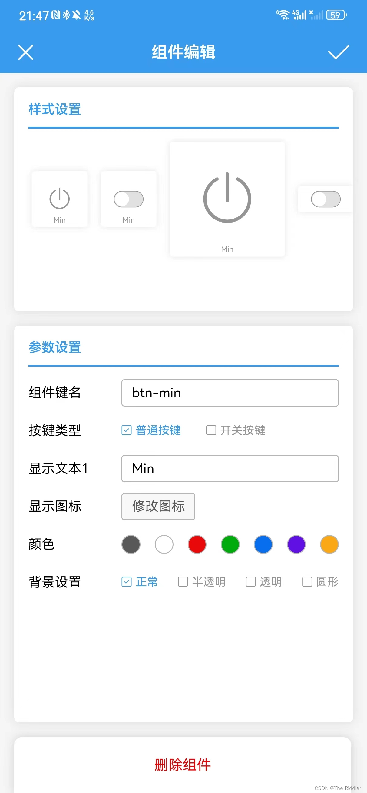Image resolution: width=367 pixels, height=793 pixels.
Task: Click the btn-min component key field
Action: tap(230, 393)
